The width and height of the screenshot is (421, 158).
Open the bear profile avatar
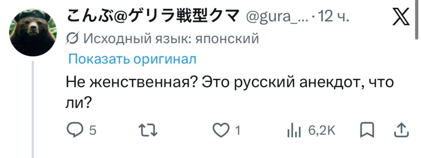coord(33,32)
